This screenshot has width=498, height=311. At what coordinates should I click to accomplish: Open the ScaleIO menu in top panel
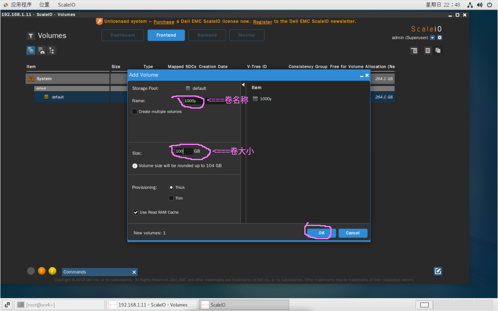66,5
